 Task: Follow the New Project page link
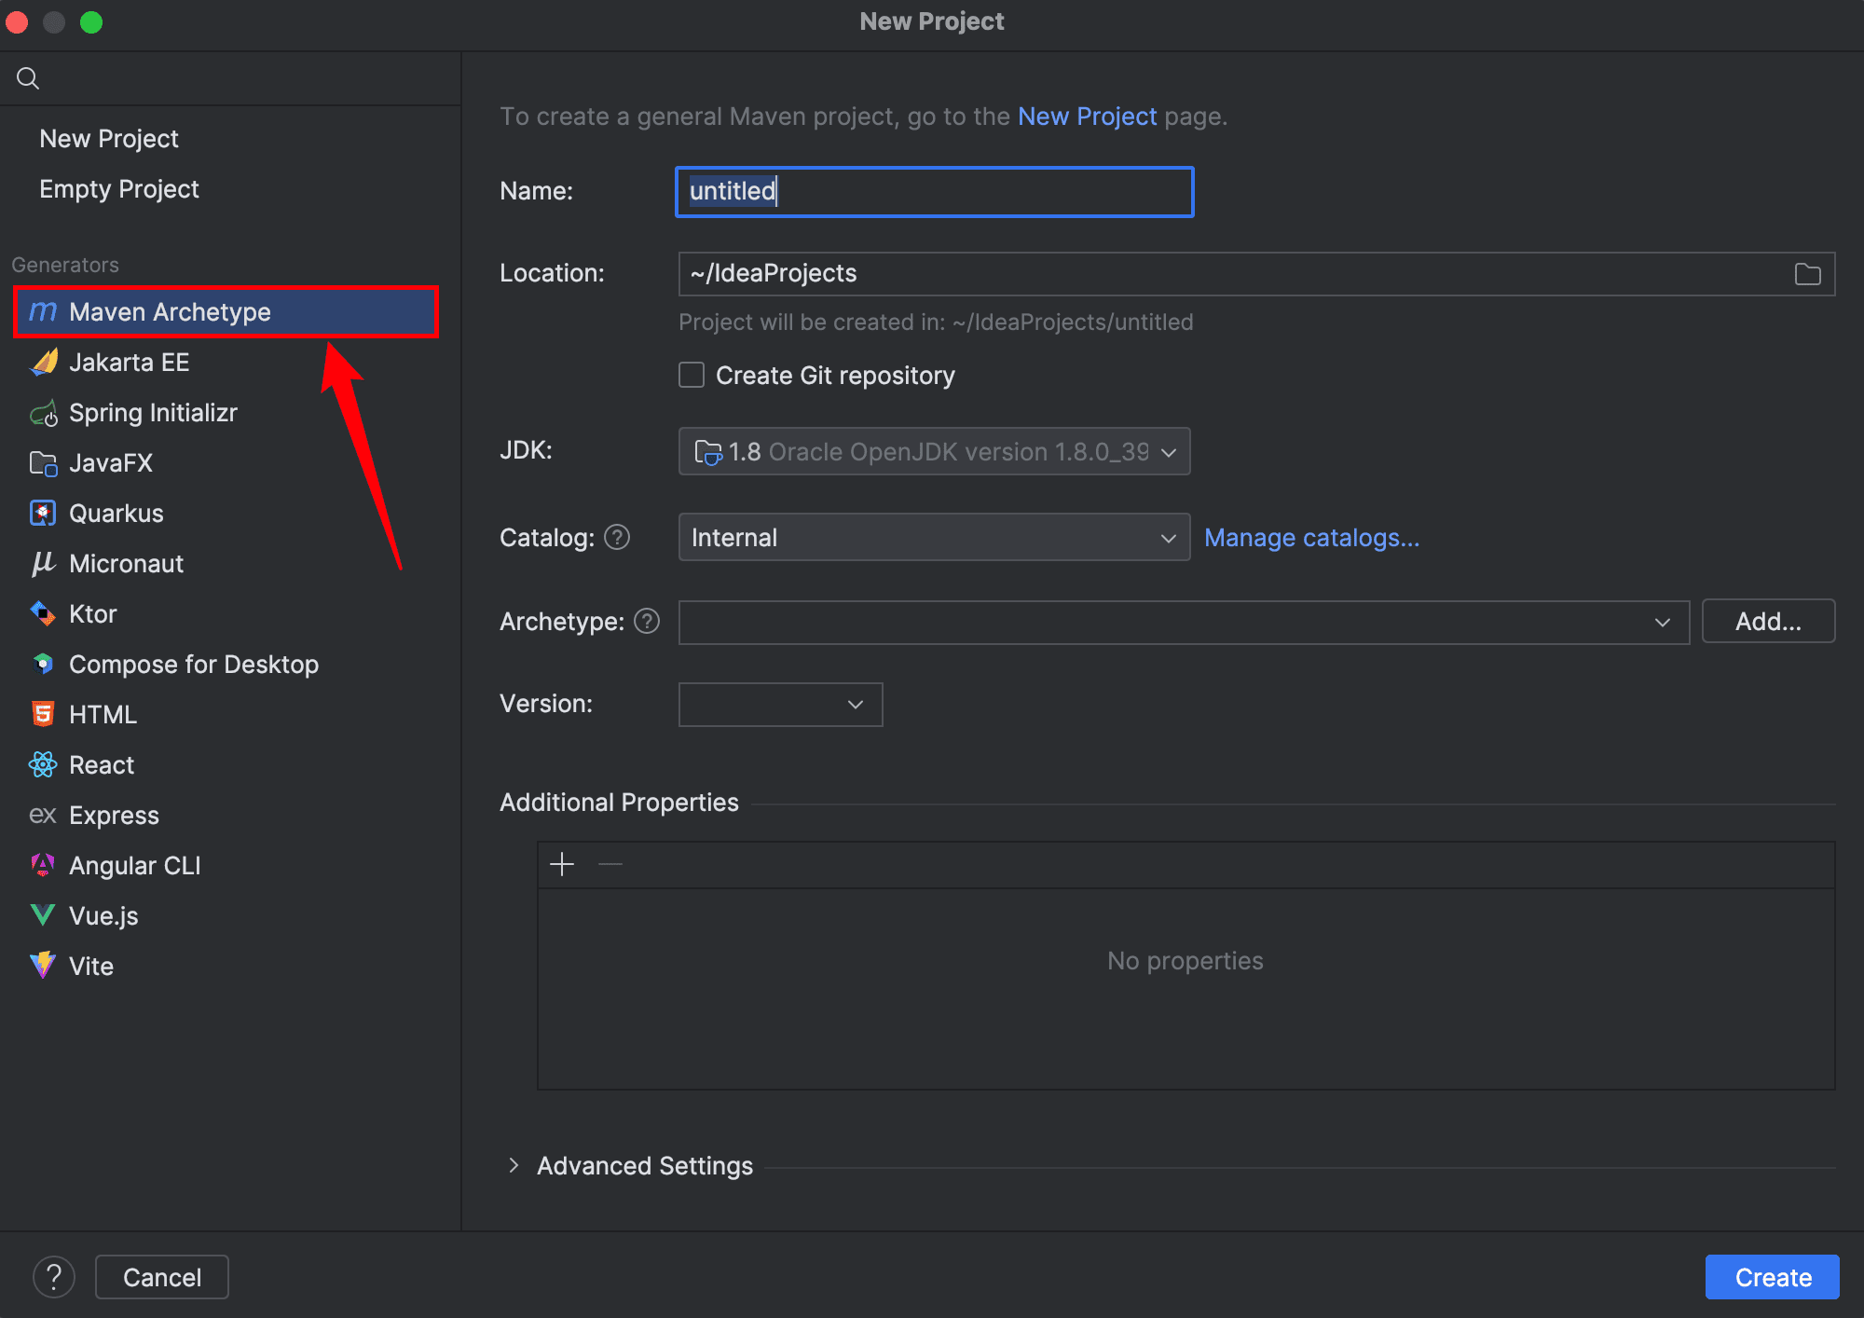point(1087,117)
